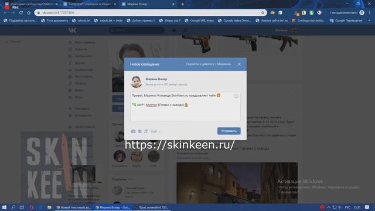The image size is (375, 211).
Task: Click the РУС language indicator
Action: tap(347, 207)
